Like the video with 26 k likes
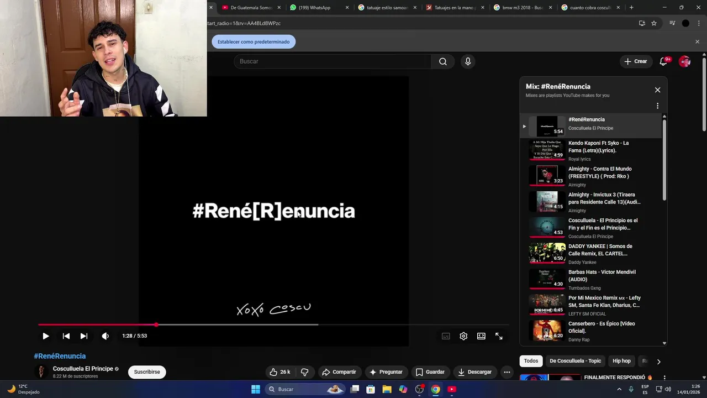This screenshot has height=398, width=707. pos(279,372)
